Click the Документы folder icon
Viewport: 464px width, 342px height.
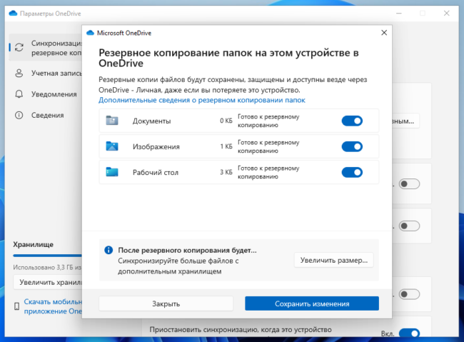tap(112, 121)
